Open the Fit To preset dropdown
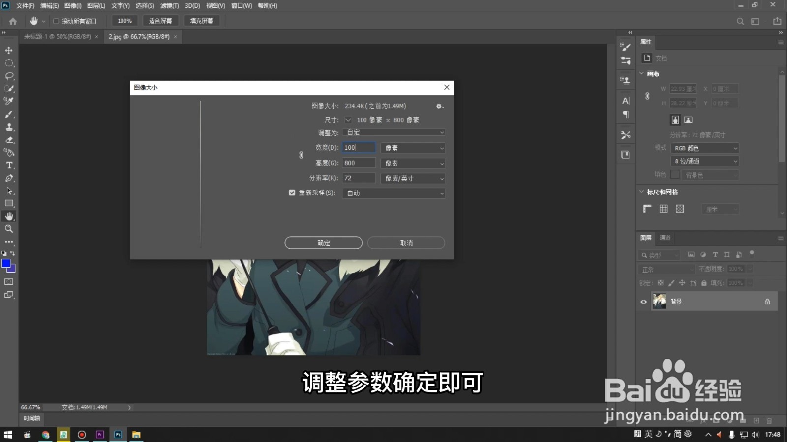 coord(393,132)
